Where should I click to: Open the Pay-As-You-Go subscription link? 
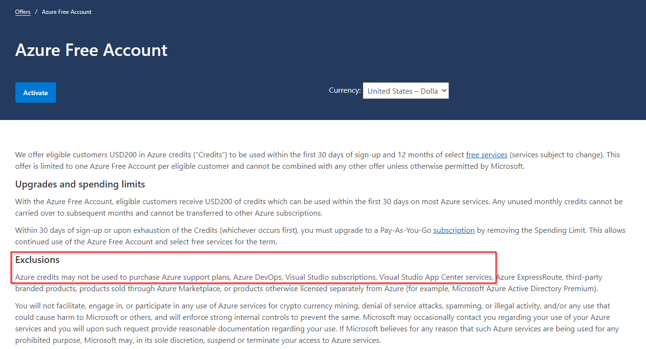[x=454, y=230]
